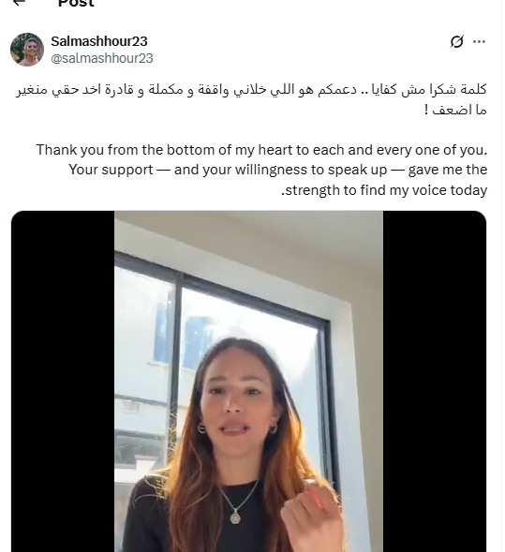Play the embedded video of the woman
The height and width of the screenshot is (552, 505).
tap(248, 381)
